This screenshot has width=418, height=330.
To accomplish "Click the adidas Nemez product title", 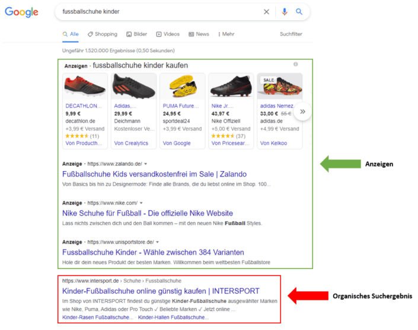I will pyautogui.click(x=277, y=106).
